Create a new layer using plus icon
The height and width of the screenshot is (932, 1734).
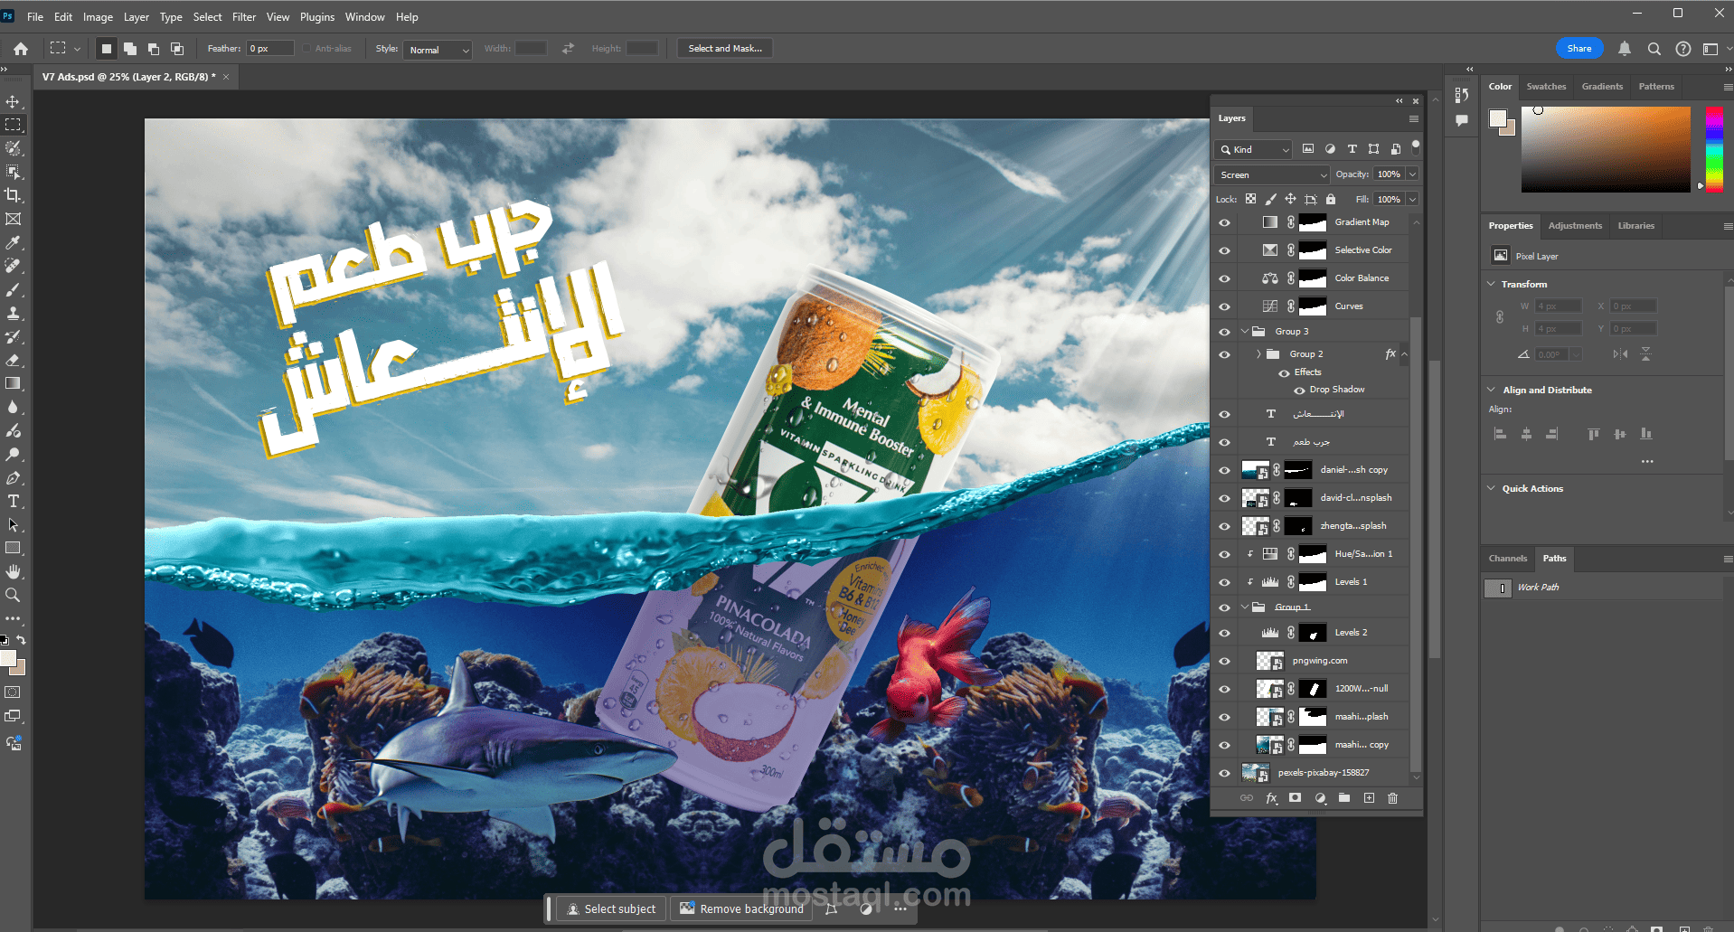tap(1369, 798)
